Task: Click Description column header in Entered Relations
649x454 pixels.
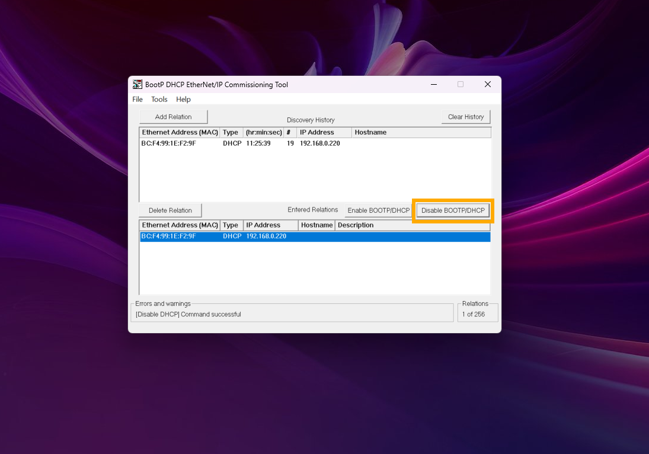Action: (x=356, y=225)
